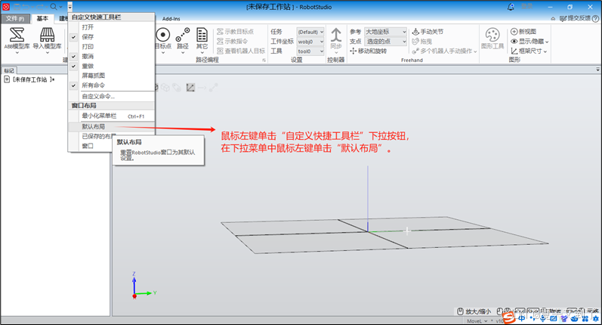Click 提交反馈 submit feedback
This screenshot has height=325, width=602.
575,18
